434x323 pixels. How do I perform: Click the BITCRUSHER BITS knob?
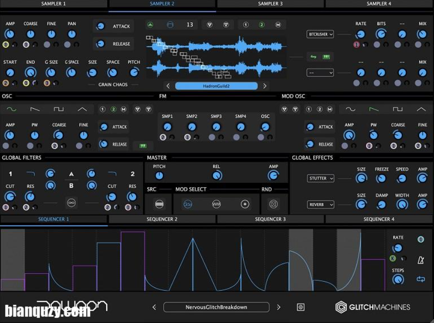click(381, 34)
